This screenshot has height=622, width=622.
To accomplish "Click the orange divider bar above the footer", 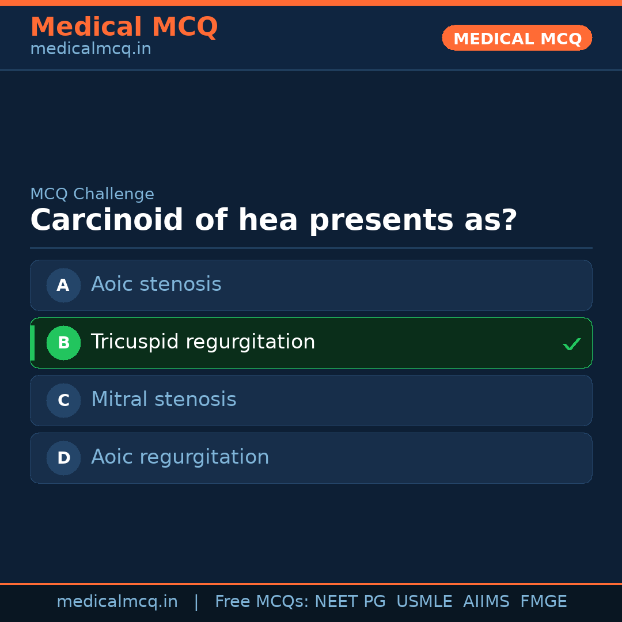I will point(311,582).
